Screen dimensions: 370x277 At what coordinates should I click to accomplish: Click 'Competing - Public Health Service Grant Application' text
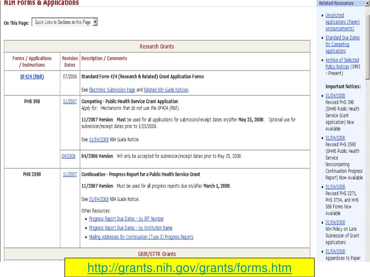[130, 101]
